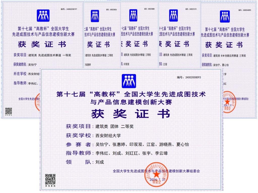
Task: Click the logo on 印双双's 三等奖 certificate
Action: pos(133,15)
